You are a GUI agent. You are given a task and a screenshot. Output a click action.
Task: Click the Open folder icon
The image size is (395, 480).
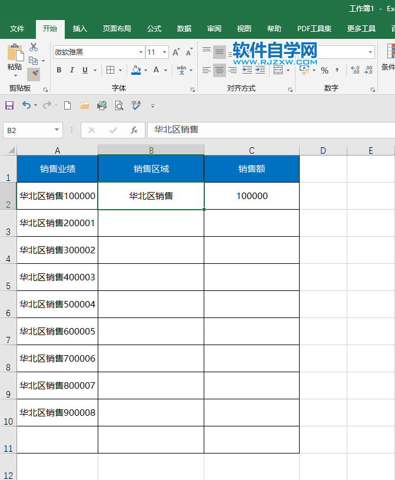(84, 105)
